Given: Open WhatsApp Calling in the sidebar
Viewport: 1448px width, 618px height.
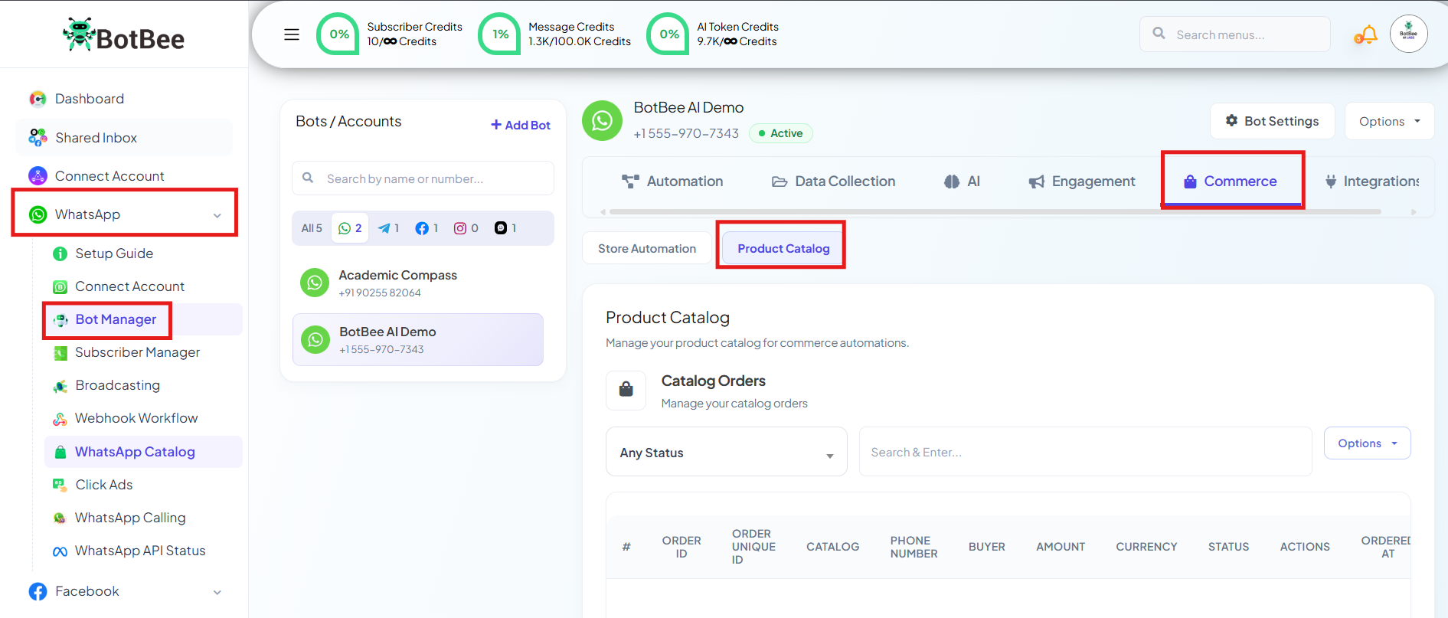Looking at the screenshot, I should [130, 518].
